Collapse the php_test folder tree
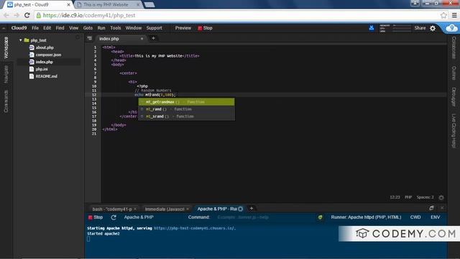Image resolution: width=460 pixels, height=259 pixels. tap(21, 40)
